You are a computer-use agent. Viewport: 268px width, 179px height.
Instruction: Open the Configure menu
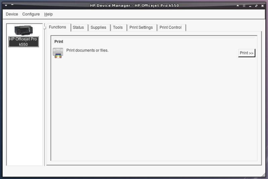(x=31, y=14)
